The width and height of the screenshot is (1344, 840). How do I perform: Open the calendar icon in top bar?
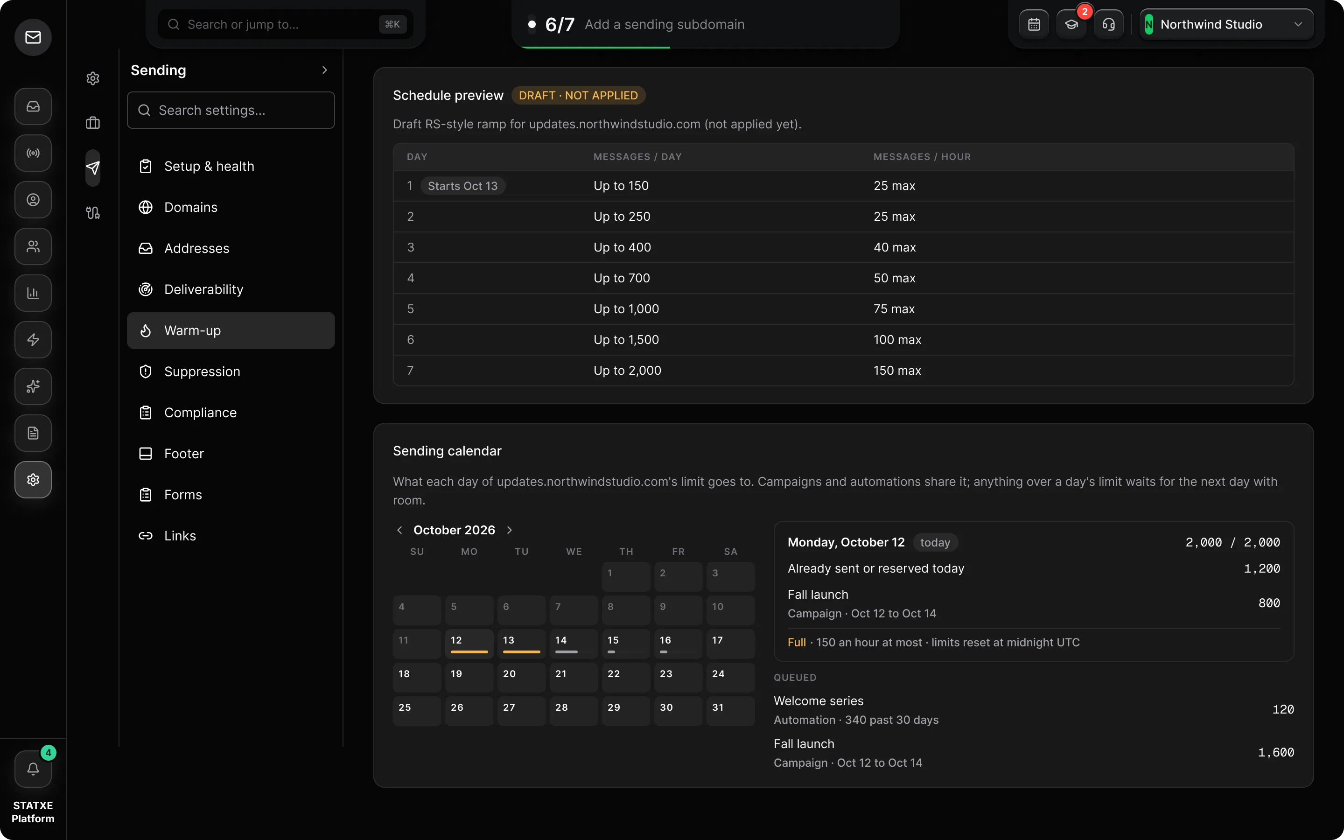(x=1034, y=24)
